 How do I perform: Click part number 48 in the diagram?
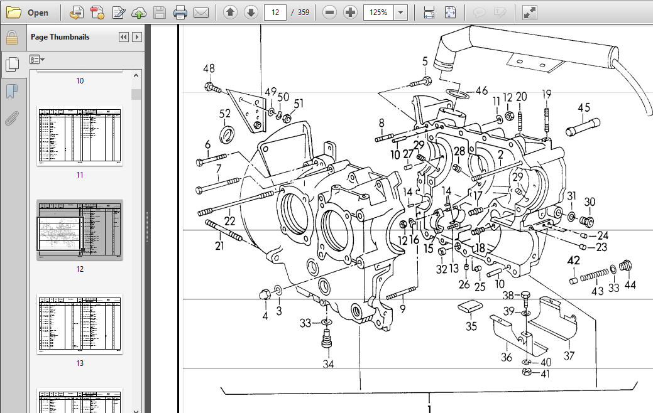(x=209, y=68)
